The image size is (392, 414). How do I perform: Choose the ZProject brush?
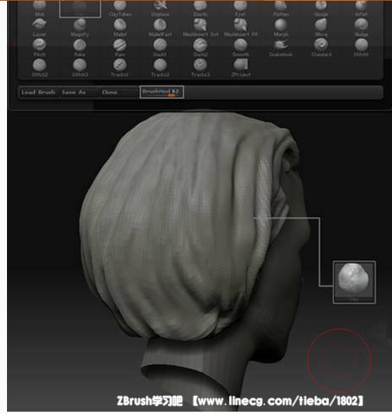coord(241,68)
